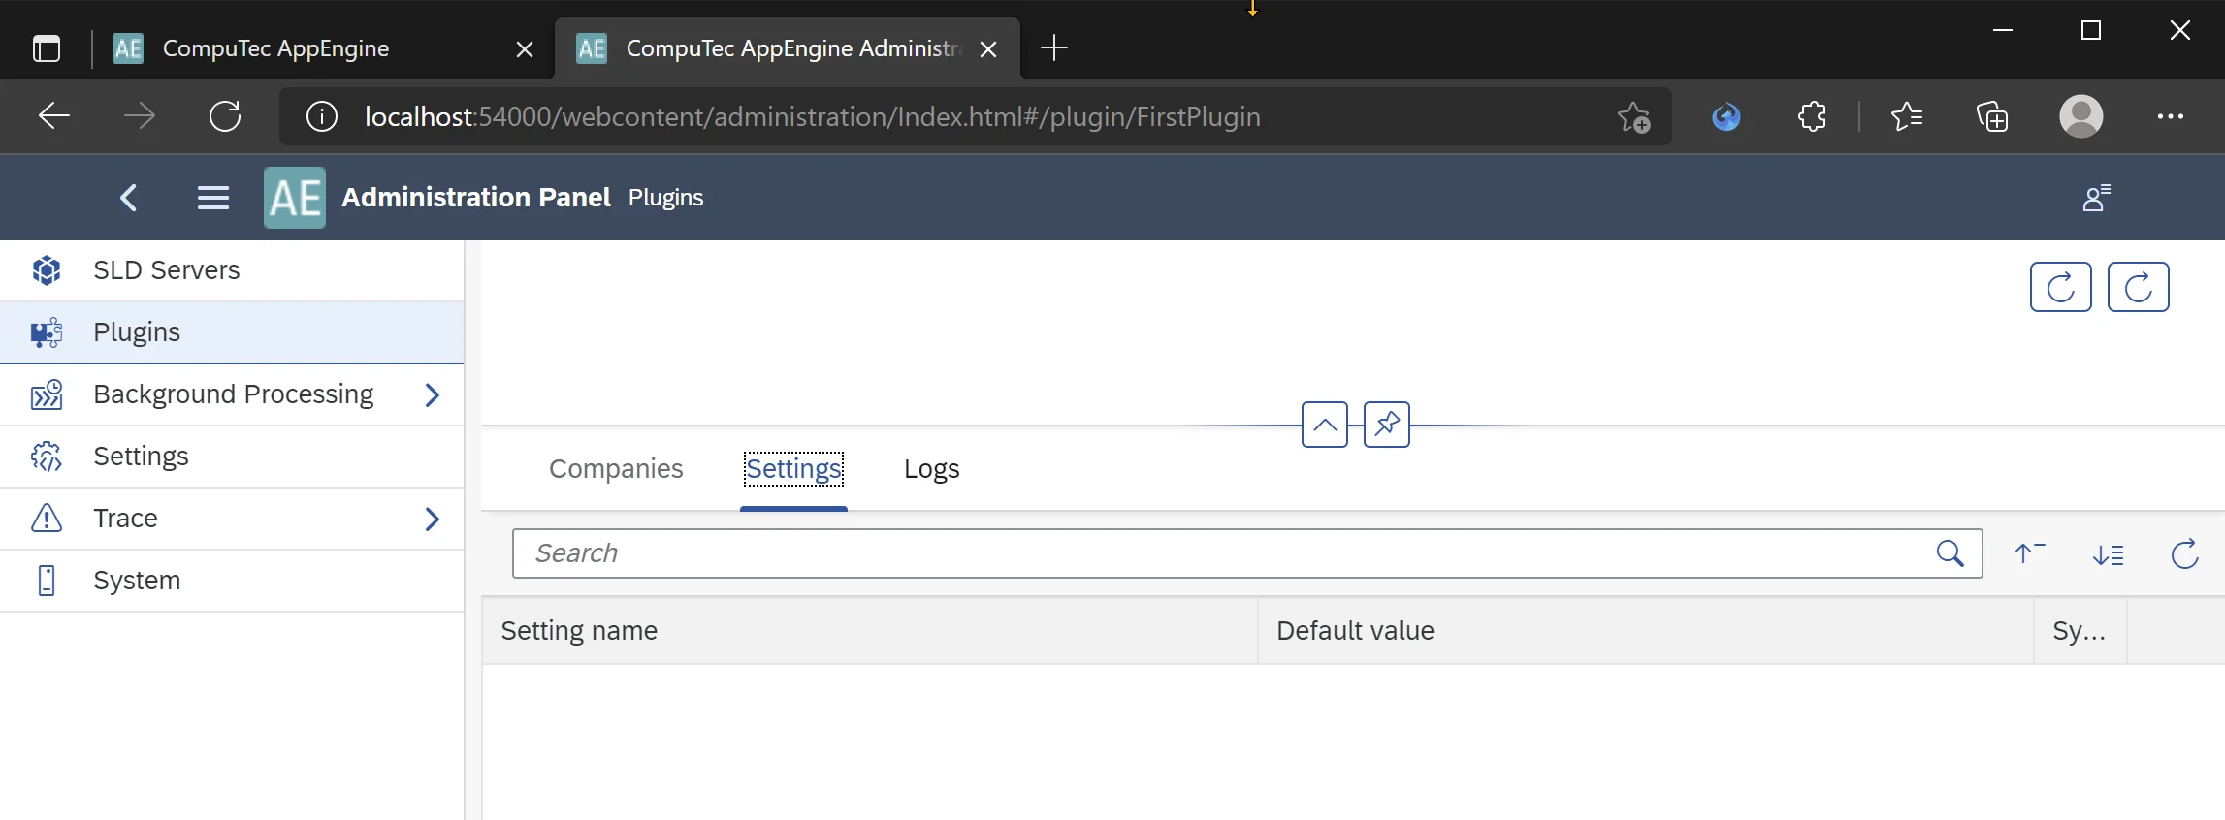Switch to the Logs tab
Image resolution: width=2225 pixels, height=820 pixels.
click(931, 469)
